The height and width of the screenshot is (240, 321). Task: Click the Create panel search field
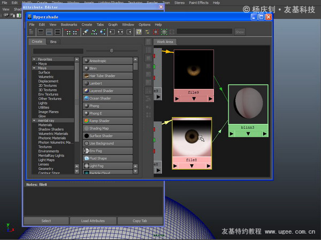[x=58, y=51]
